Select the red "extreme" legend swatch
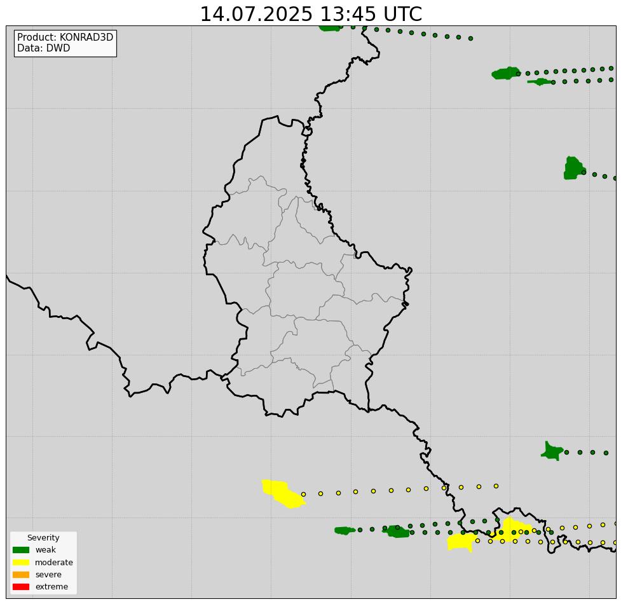This screenshot has height=604, width=621. point(21,587)
